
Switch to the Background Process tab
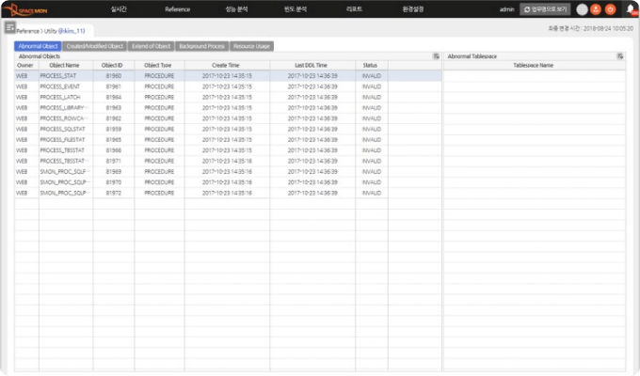[202, 45]
